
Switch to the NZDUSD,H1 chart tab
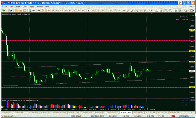[162, 112]
